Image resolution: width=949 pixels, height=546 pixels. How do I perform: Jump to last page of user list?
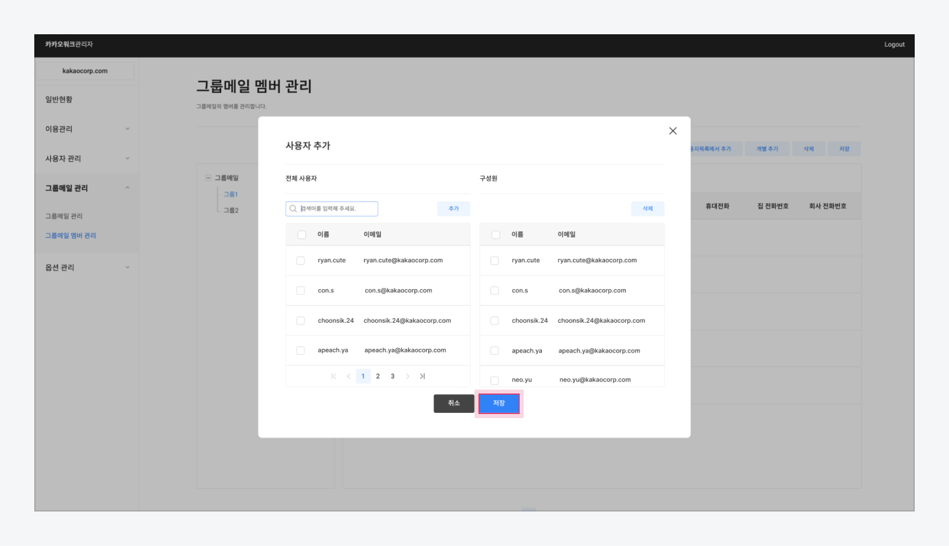click(x=422, y=376)
